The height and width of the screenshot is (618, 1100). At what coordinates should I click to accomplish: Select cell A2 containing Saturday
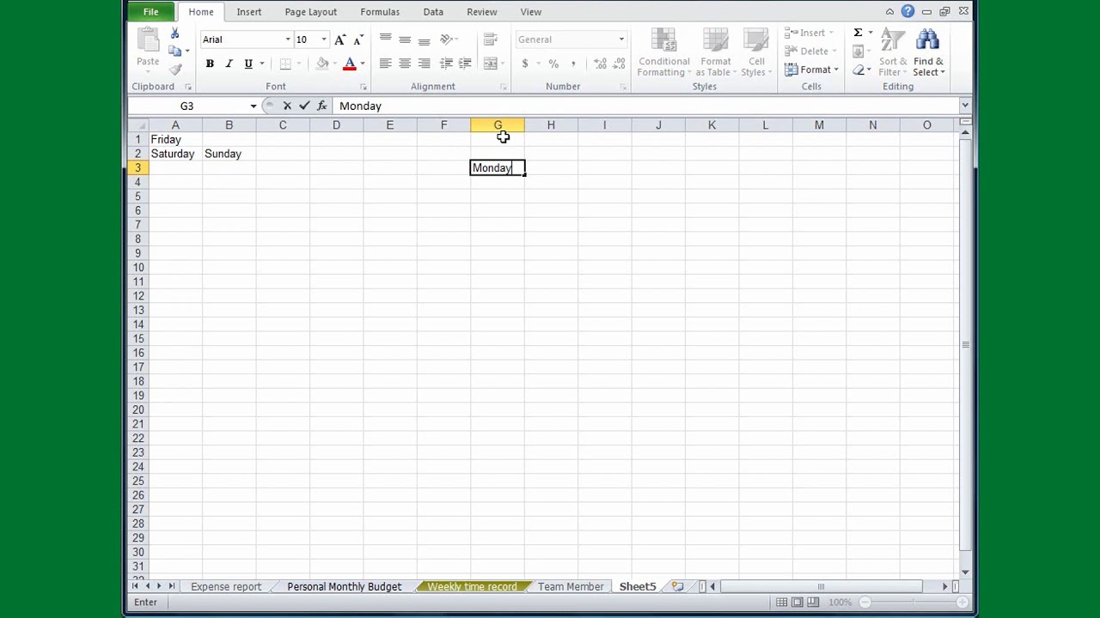point(175,154)
